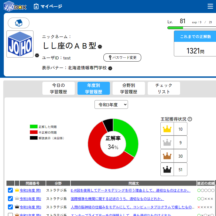This screenshot has height=216, width=216.
Task: Uncheck the checkbox for 令和3年度 問1
Action: (x=10, y=190)
